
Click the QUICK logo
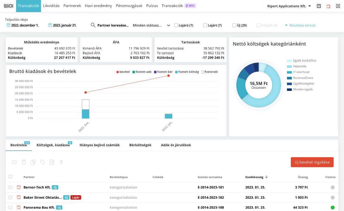point(8,6)
